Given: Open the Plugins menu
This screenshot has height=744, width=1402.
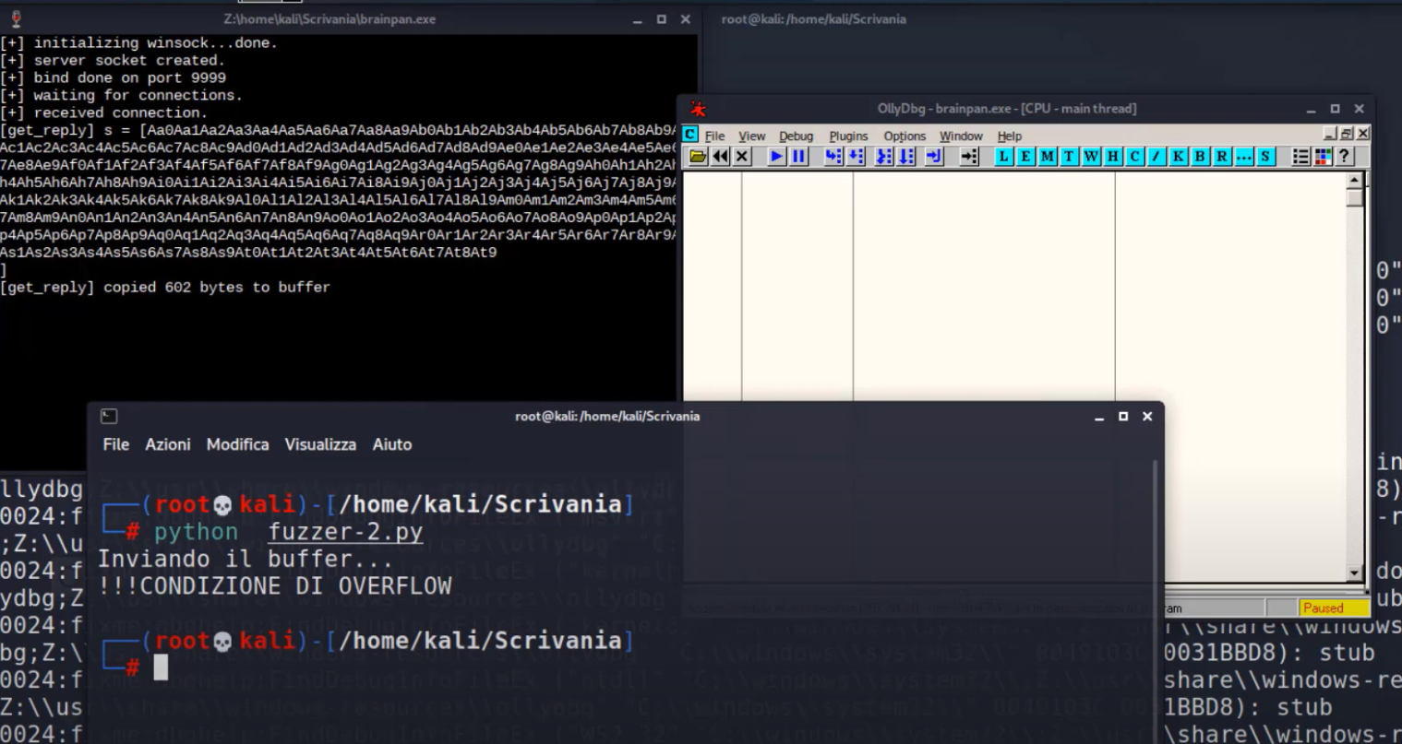Looking at the screenshot, I should pos(848,136).
